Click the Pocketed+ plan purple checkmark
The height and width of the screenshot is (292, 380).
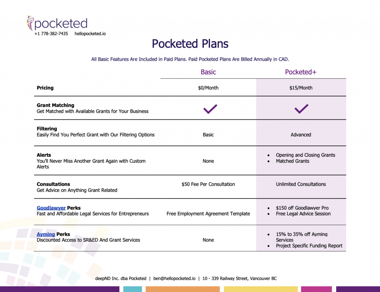click(301, 109)
